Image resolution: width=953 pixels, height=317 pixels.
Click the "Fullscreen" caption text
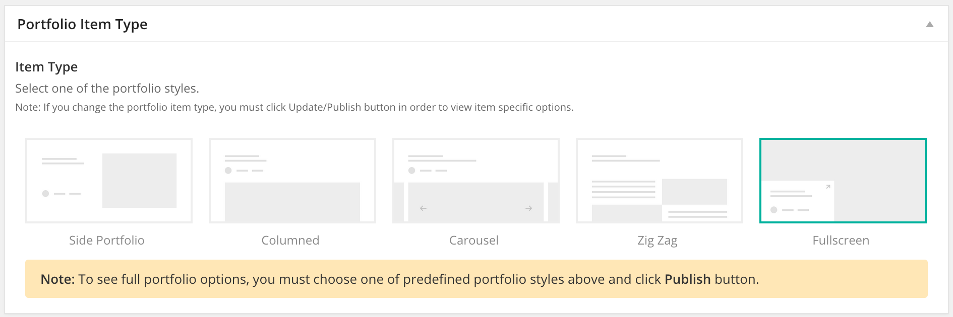click(x=841, y=241)
